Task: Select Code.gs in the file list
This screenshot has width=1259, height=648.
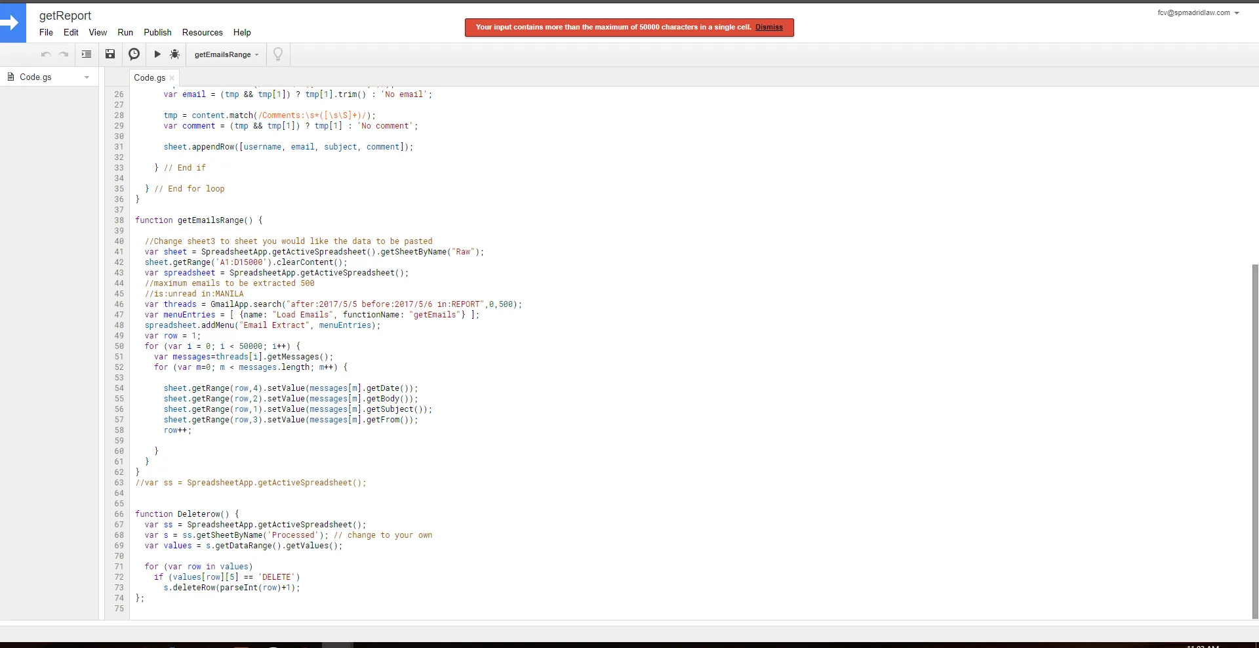Action: point(35,77)
